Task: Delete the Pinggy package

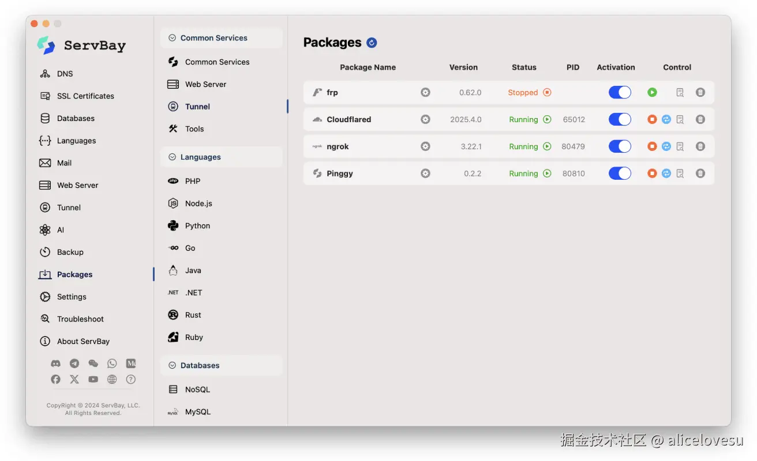Action: click(700, 173)
